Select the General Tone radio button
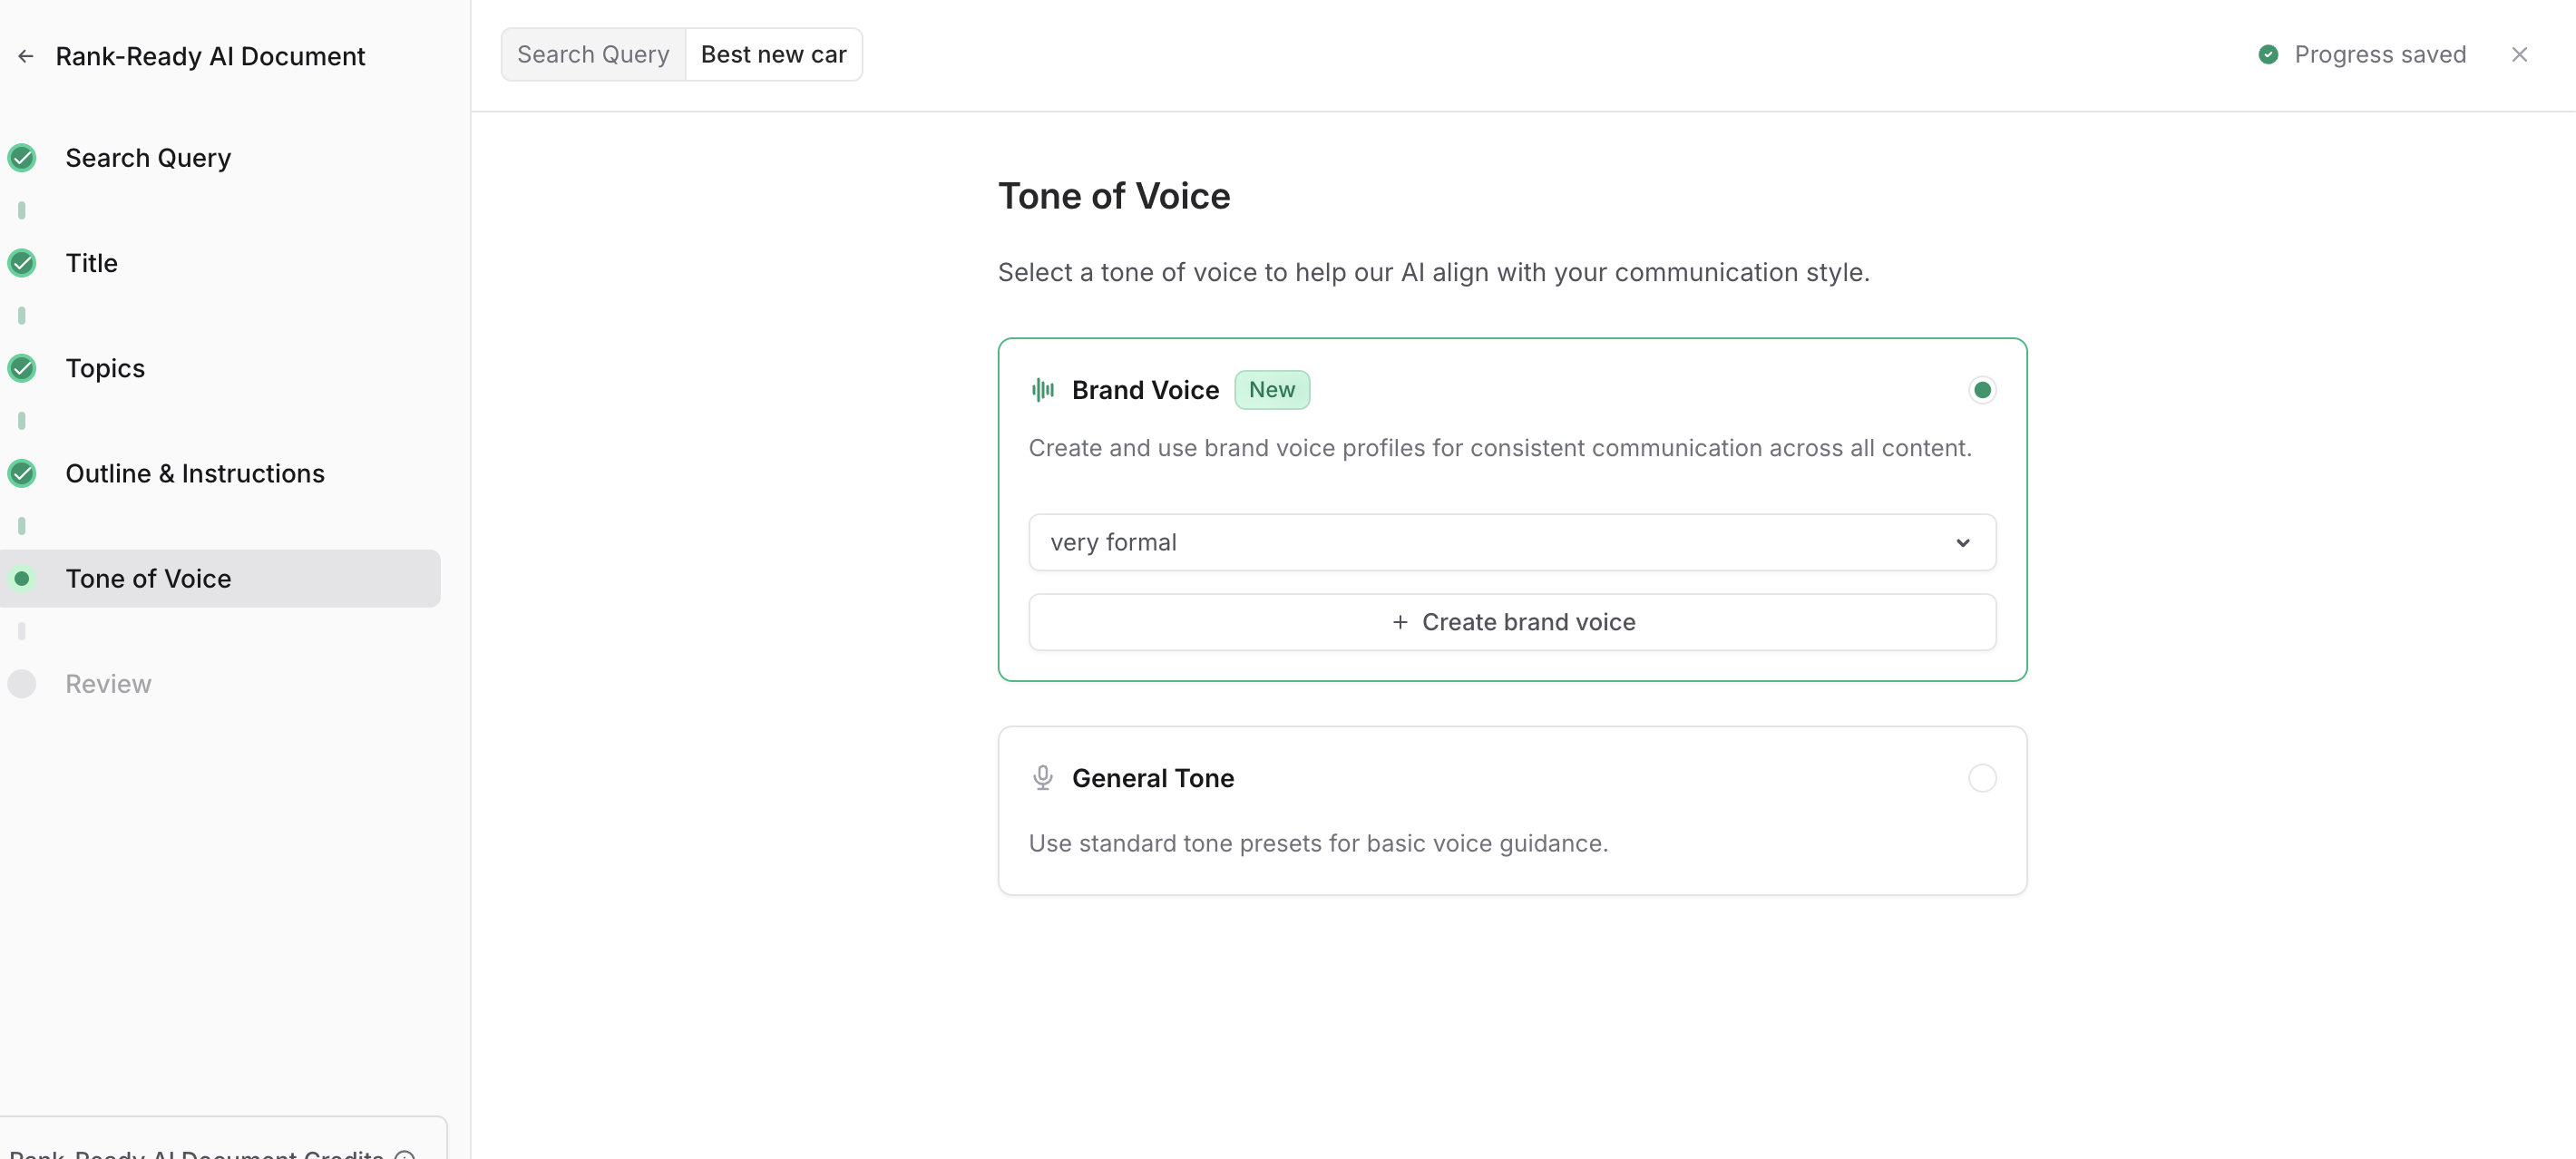This screenshot has width=2576, height=1159. click(x=1981, y=778)
